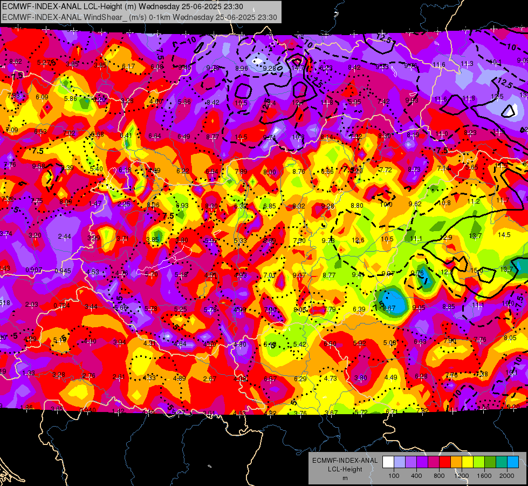Click the wind shear value '11.3'
The image size is (528, 486).
click(467, 64)
